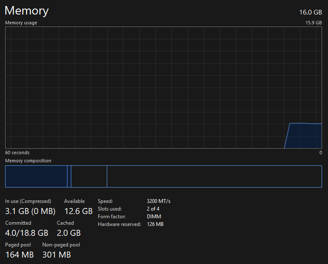
Task: Select the narrow Modified segment of composition bar
Action: coord(69,176)
